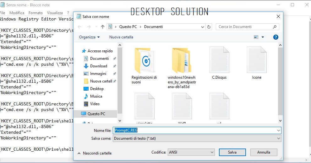This screenshot has width=311, height=163.
Task: Click the Annulla button
Action: [264, 152]
